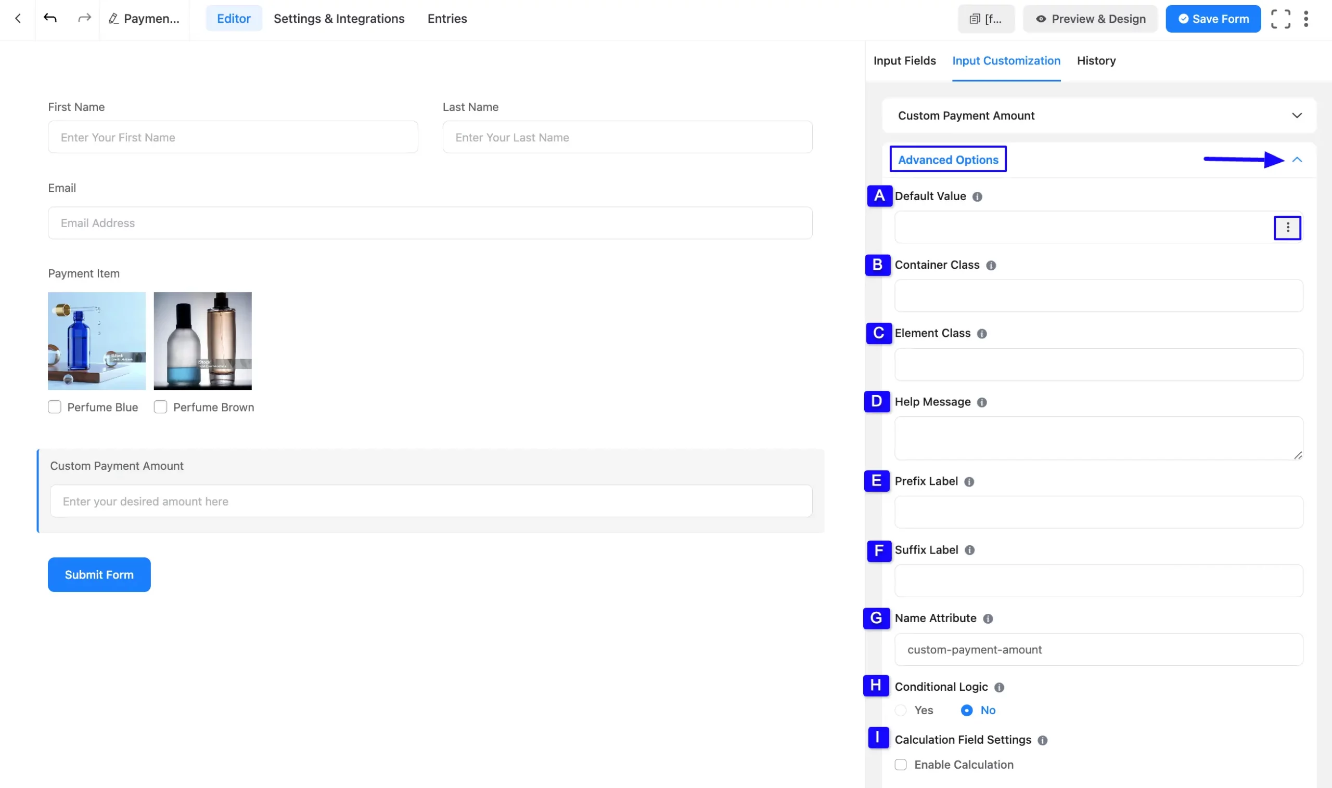The width and height of the screenshot is (1332, 788).
Task: Open Settings & Integrations tab
Action: (339, 19)
